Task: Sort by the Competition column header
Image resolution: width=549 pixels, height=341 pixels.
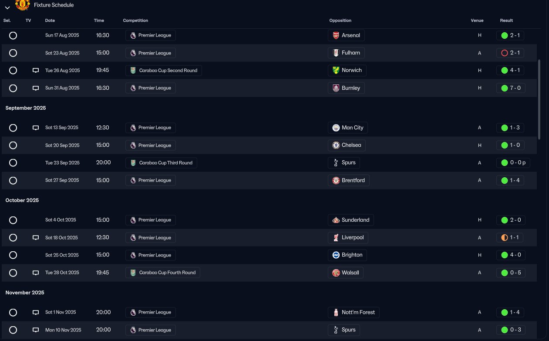Action: click(135, 20)
